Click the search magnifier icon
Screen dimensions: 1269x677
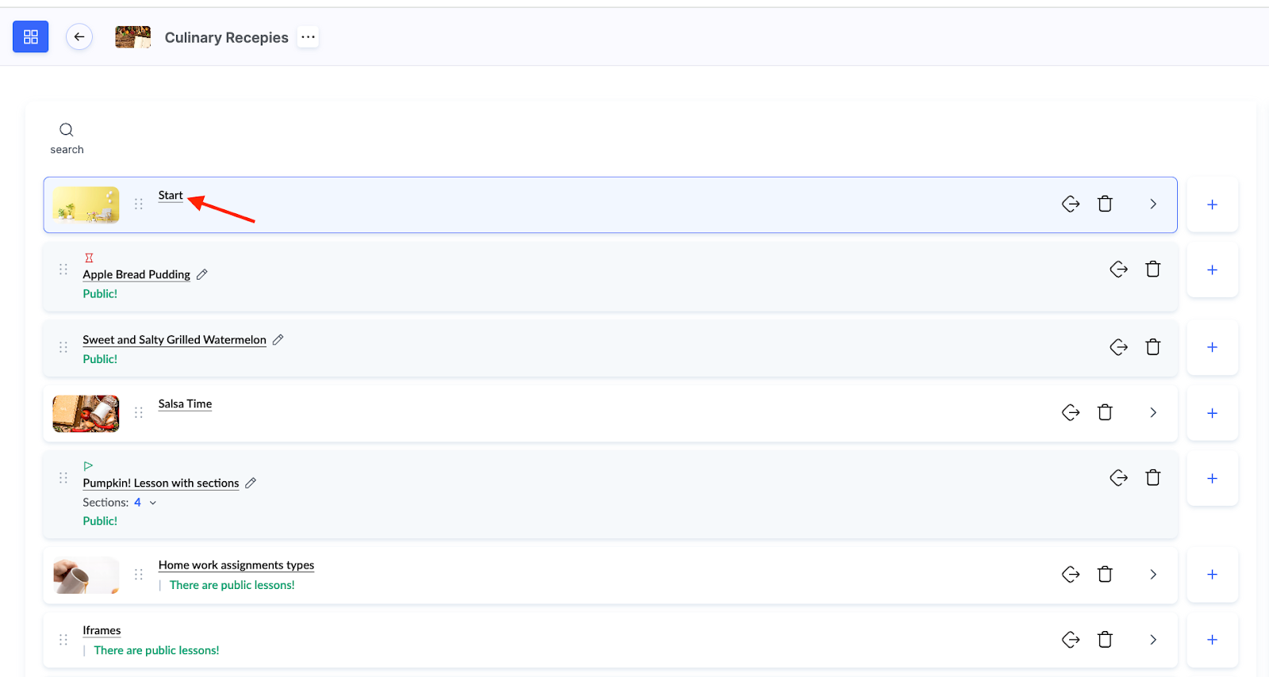(67, 129)
